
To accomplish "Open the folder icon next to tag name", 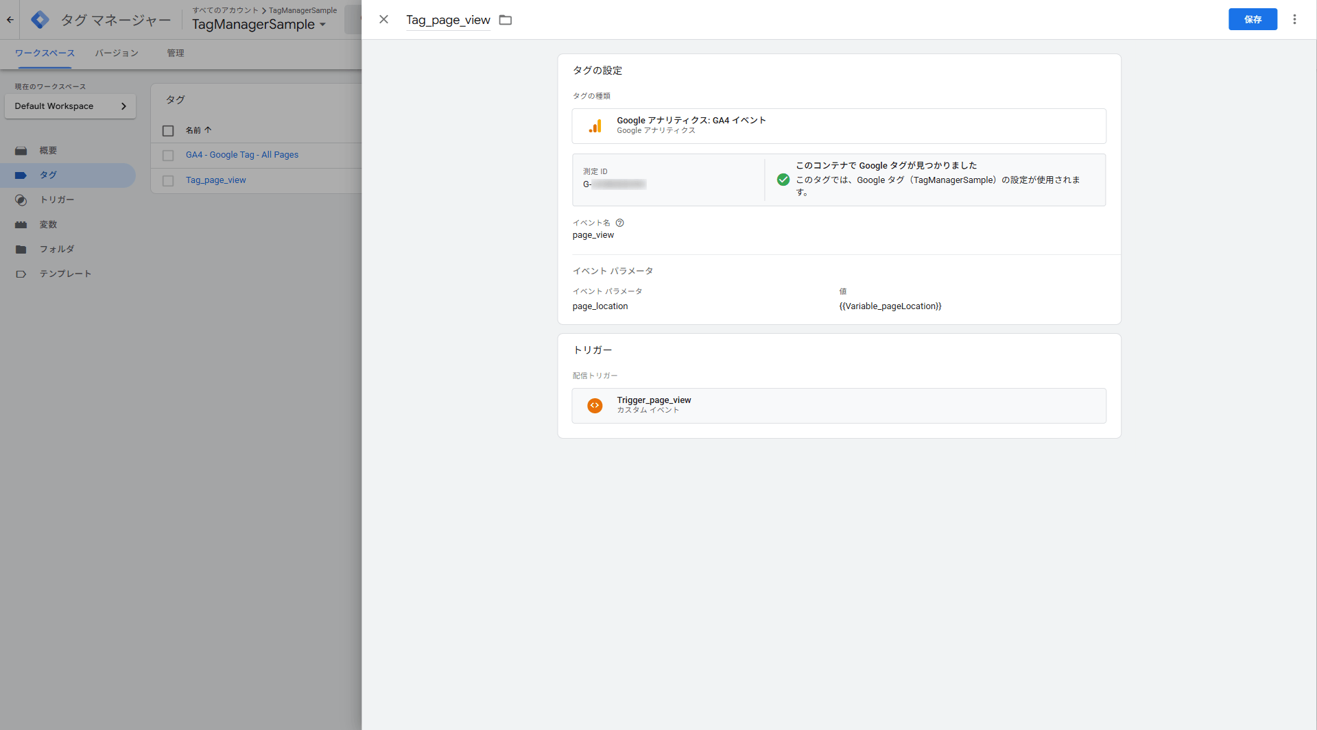I will pos(506,20).
